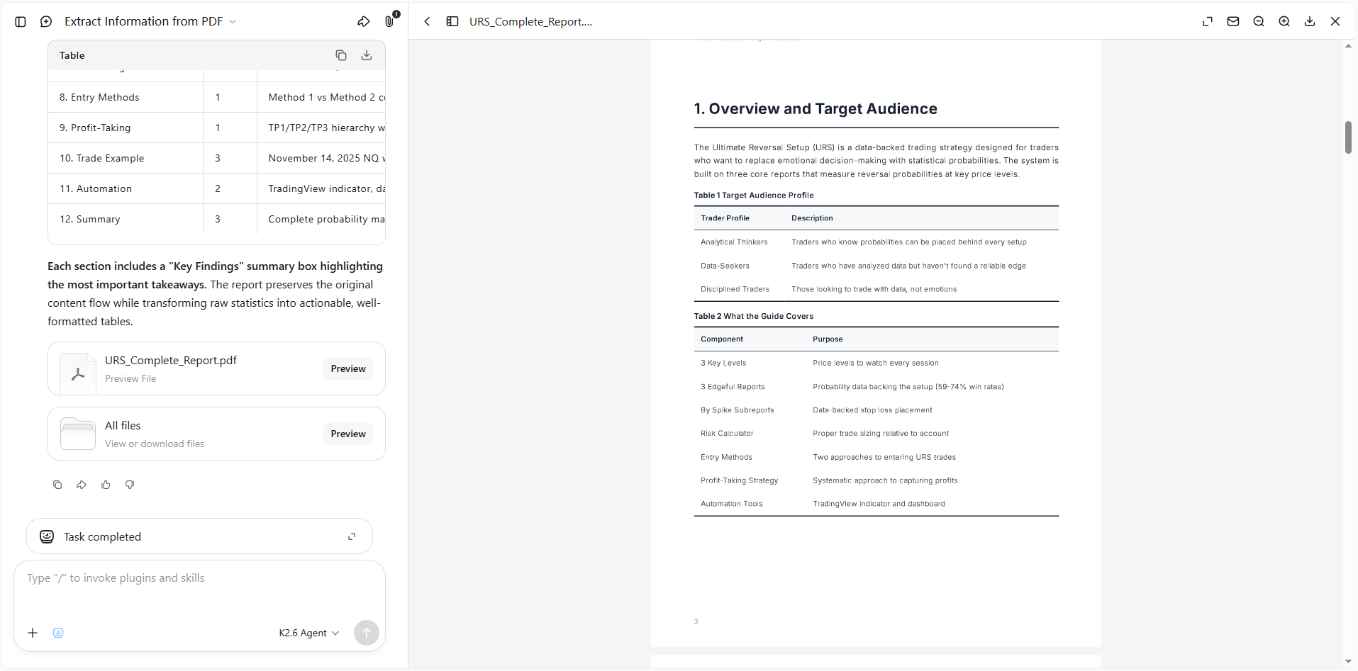
Task: Open the All files folder icon
Action: (78, 434)
